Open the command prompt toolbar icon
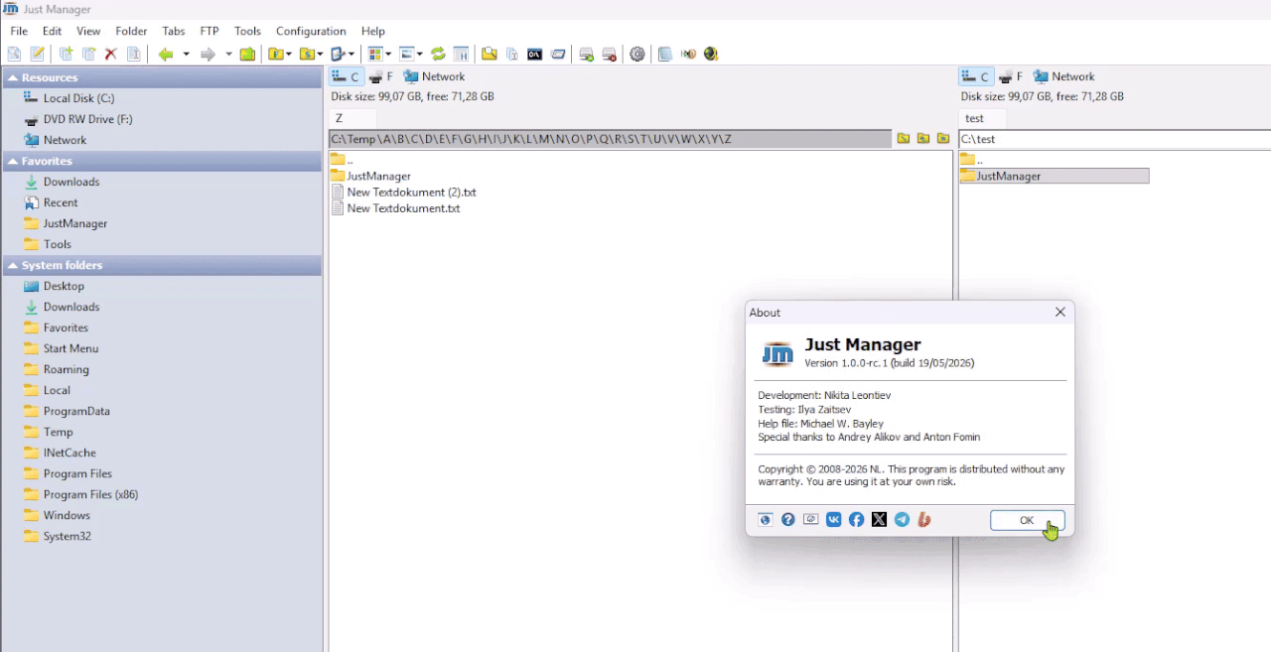Image resolution: width=1271 pixels, height=652 pixels. coord(534,54)
